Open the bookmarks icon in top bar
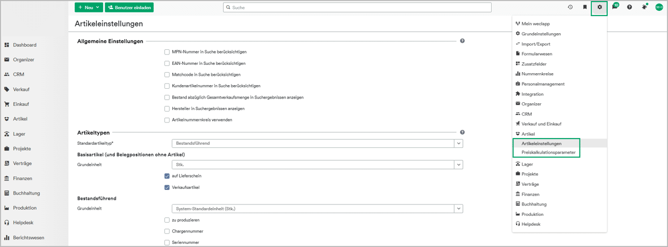 [585, 7]
